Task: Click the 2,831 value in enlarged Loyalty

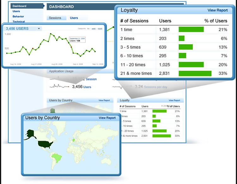Action: click(x=164, y=73)
